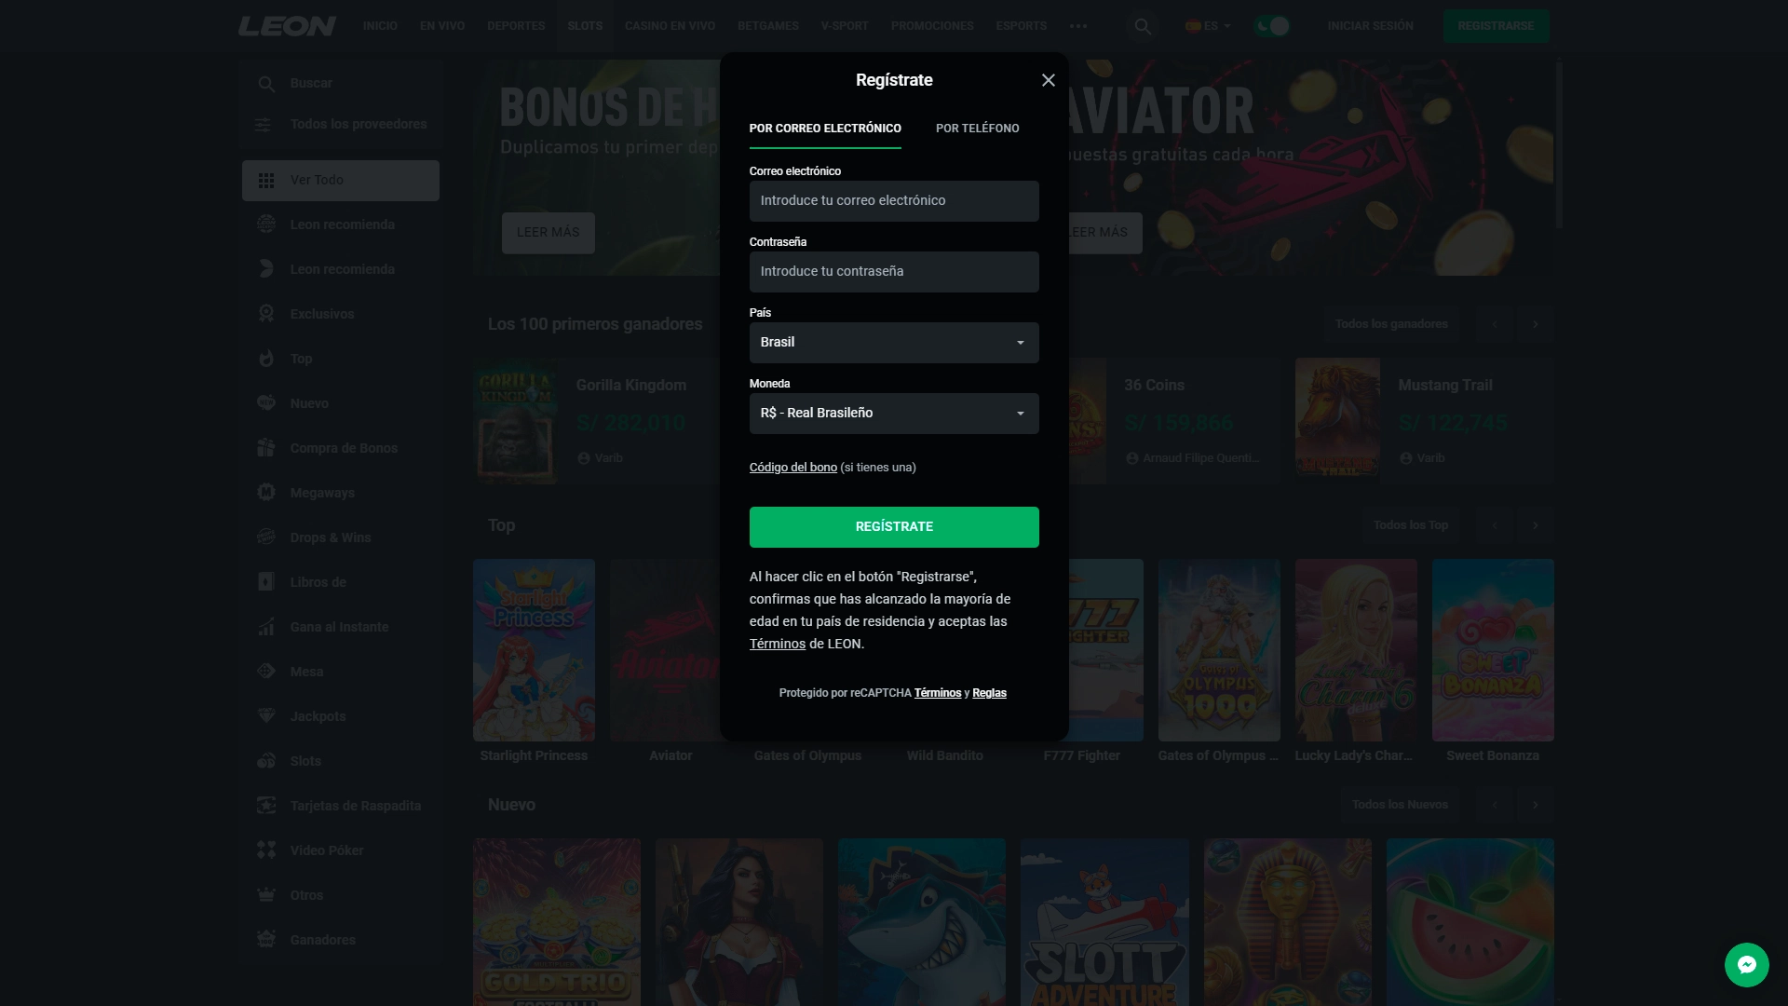The width and height of the screenshot is (1788, 1006).
Task: Click the Video Poker icon in sidebar
Action: click(265, 850)
